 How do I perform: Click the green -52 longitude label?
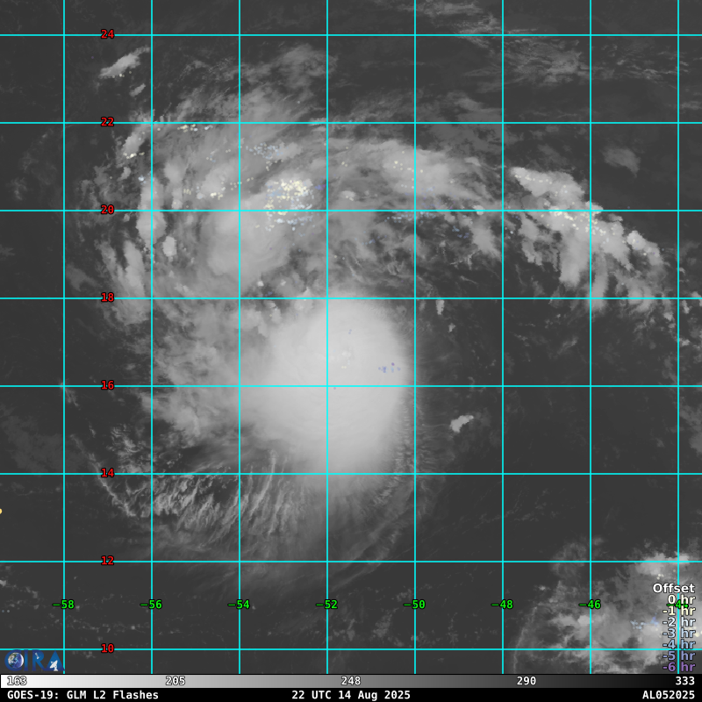tap(326, 605)
